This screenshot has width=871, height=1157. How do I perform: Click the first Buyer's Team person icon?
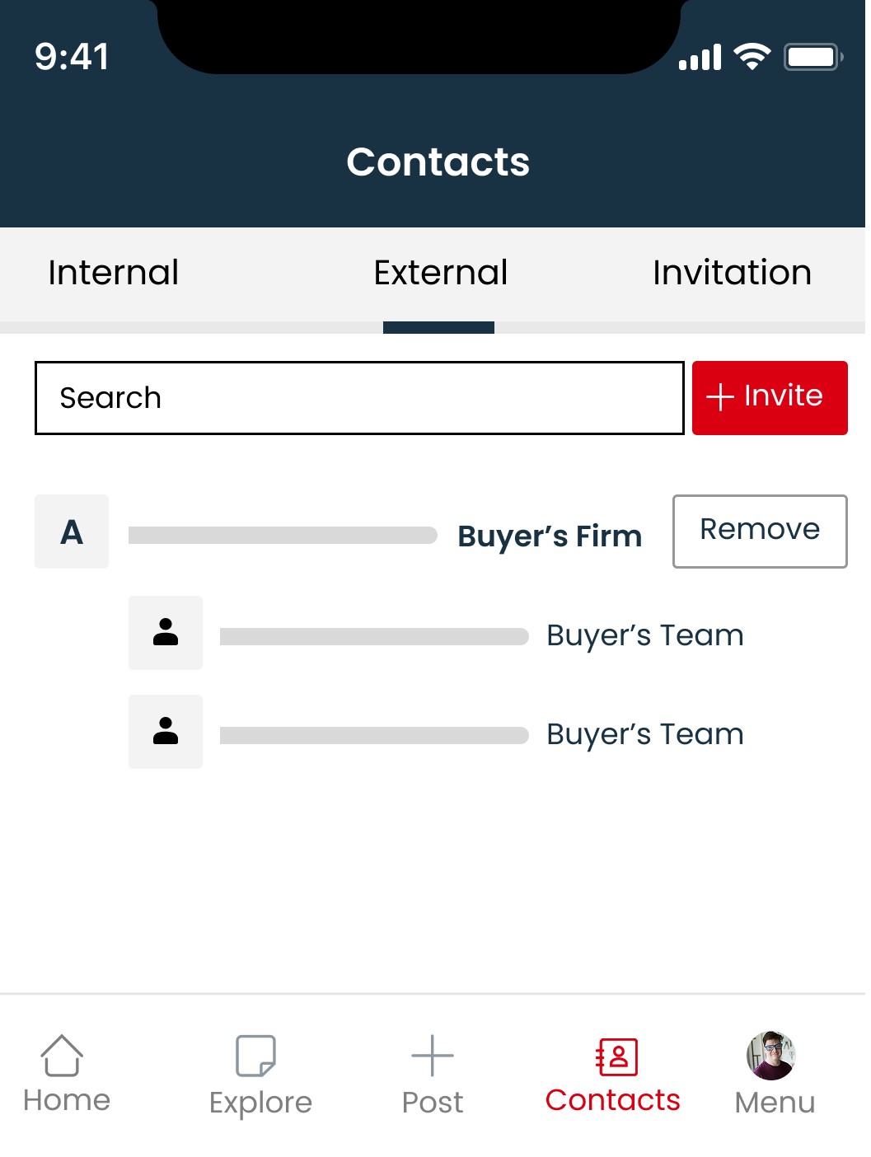point(165,633)
